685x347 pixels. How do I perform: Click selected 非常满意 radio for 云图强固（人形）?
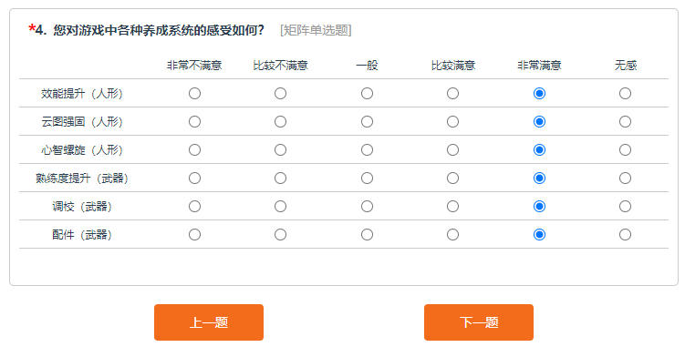[540, 121]
